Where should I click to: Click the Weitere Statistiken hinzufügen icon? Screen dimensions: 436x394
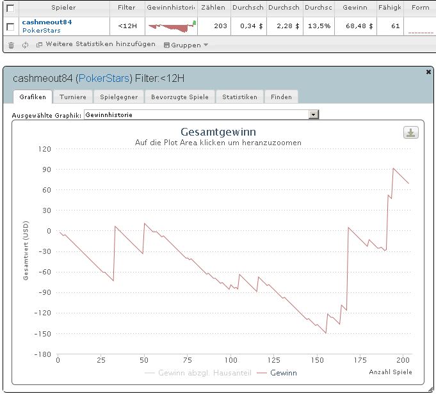pos(39,45)
